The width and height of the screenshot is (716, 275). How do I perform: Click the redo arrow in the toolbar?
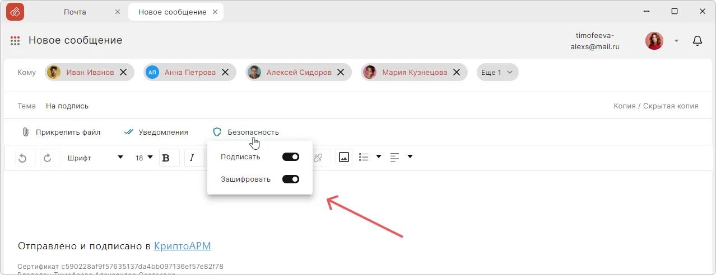pyautogui.click(x=48, y=158)
